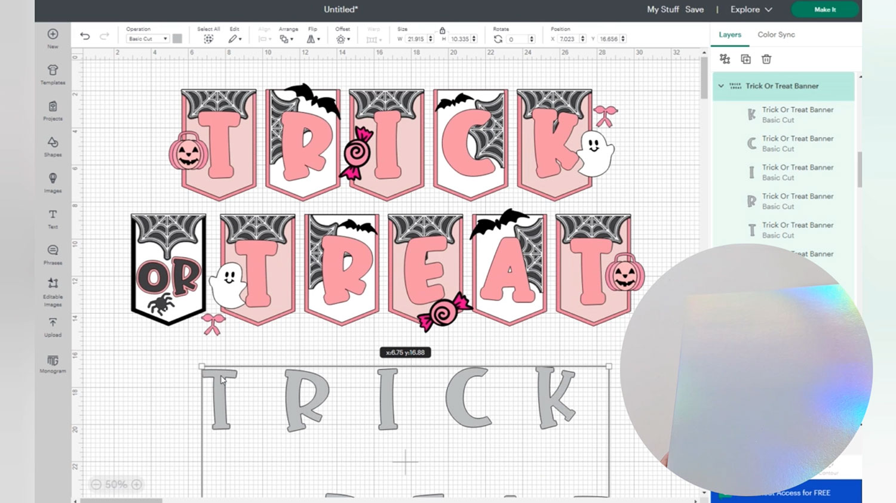Image resolution: width=896 pixels, height=503 pixels.
Task: Collapse the Trick Or Treat Banner group
Action: click(x=721, y=86)
